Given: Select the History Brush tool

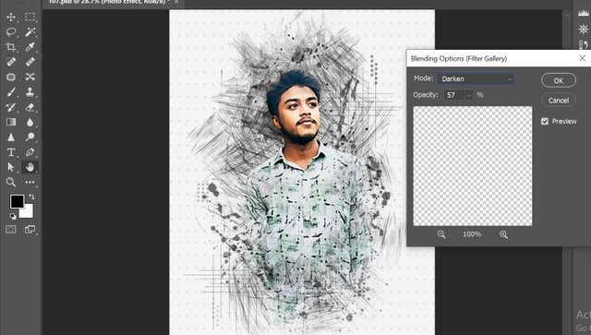Looking at the screenshot, I should point(11,107).
